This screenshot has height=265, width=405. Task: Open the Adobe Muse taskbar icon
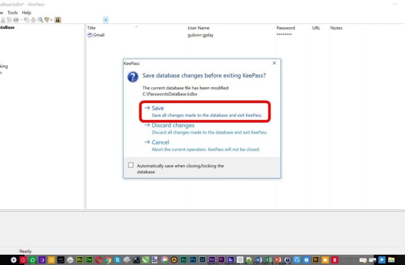(80, 260)
